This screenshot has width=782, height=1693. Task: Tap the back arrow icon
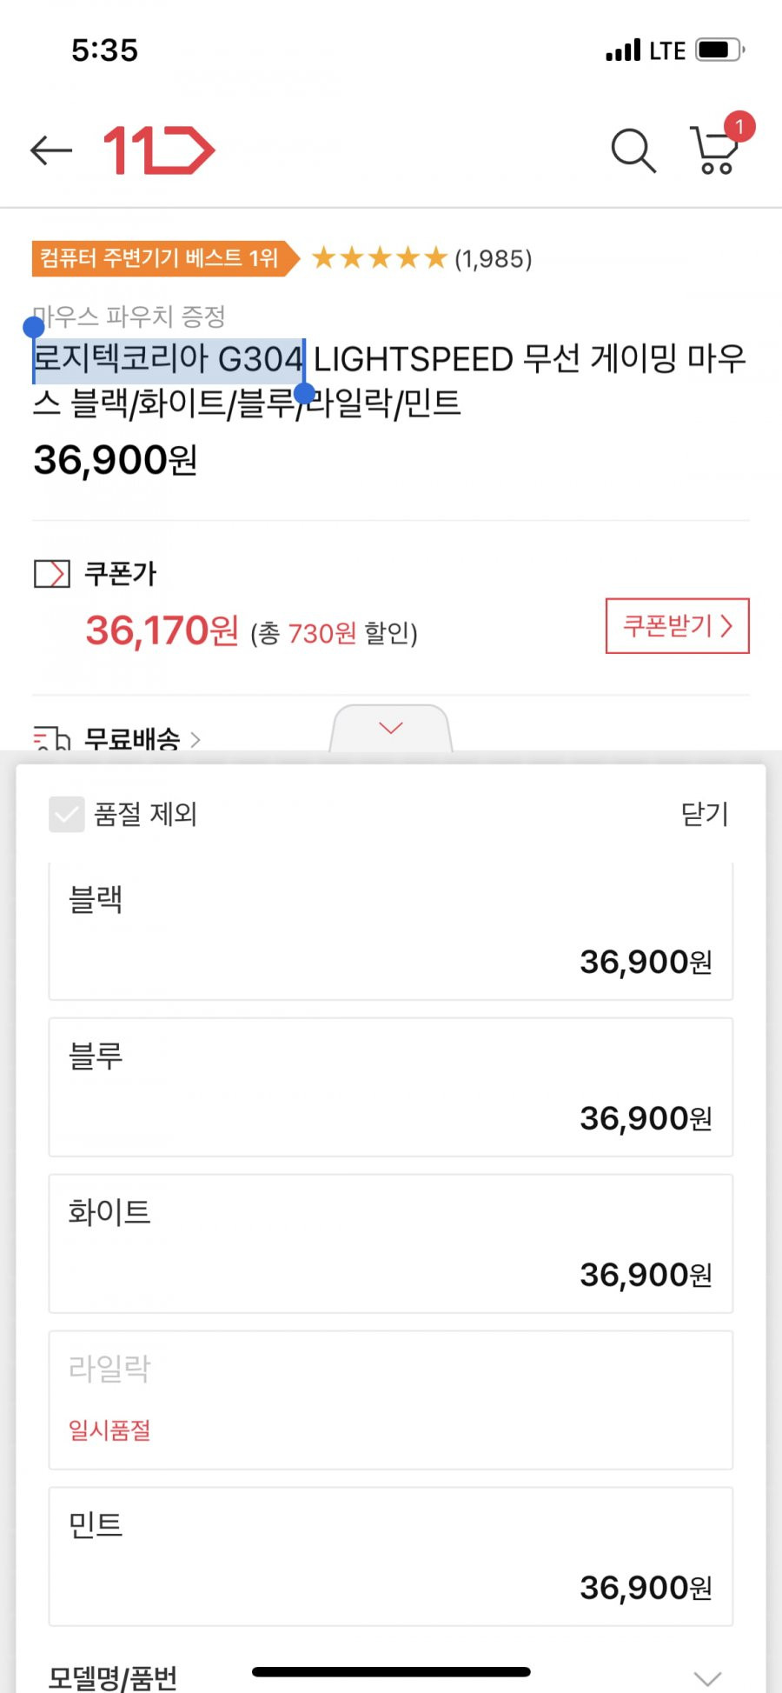tap(50, 150)
